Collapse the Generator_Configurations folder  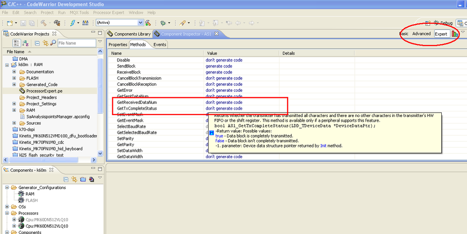7,188
